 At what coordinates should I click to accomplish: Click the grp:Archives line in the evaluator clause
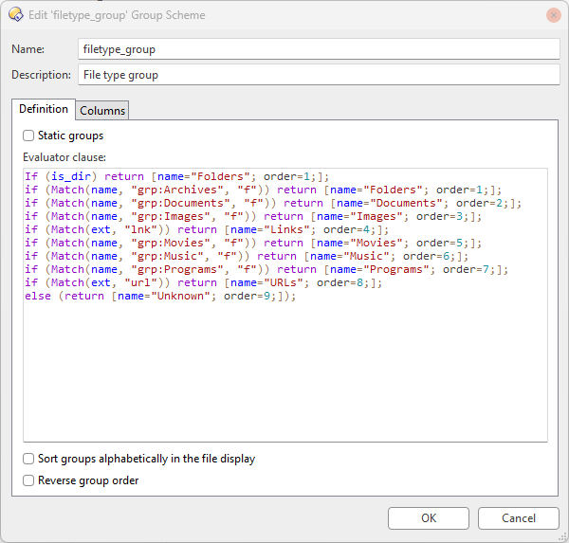point(263,190)
